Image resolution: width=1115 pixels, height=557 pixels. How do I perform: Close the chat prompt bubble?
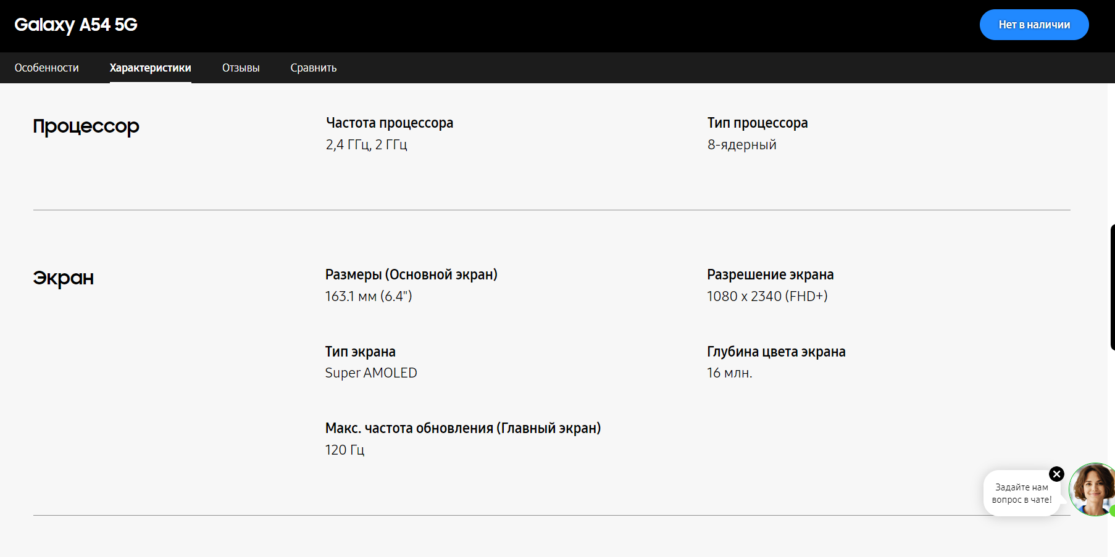click(1056, 474)
